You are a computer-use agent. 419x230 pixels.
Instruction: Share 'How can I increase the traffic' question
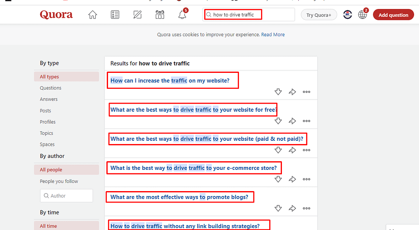292,92
